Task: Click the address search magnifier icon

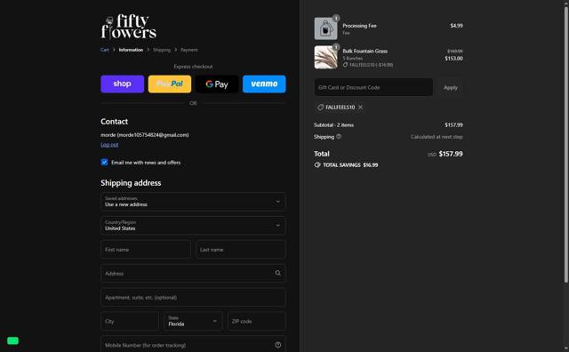Action: tap(277, 273)
